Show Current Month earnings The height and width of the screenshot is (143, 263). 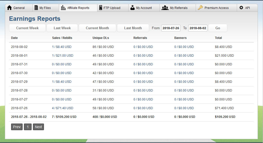point(97,28)
